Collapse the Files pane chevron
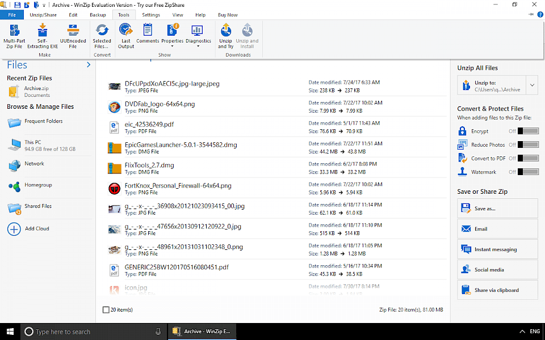Screen dimensions: 545x340 [89, 65]
